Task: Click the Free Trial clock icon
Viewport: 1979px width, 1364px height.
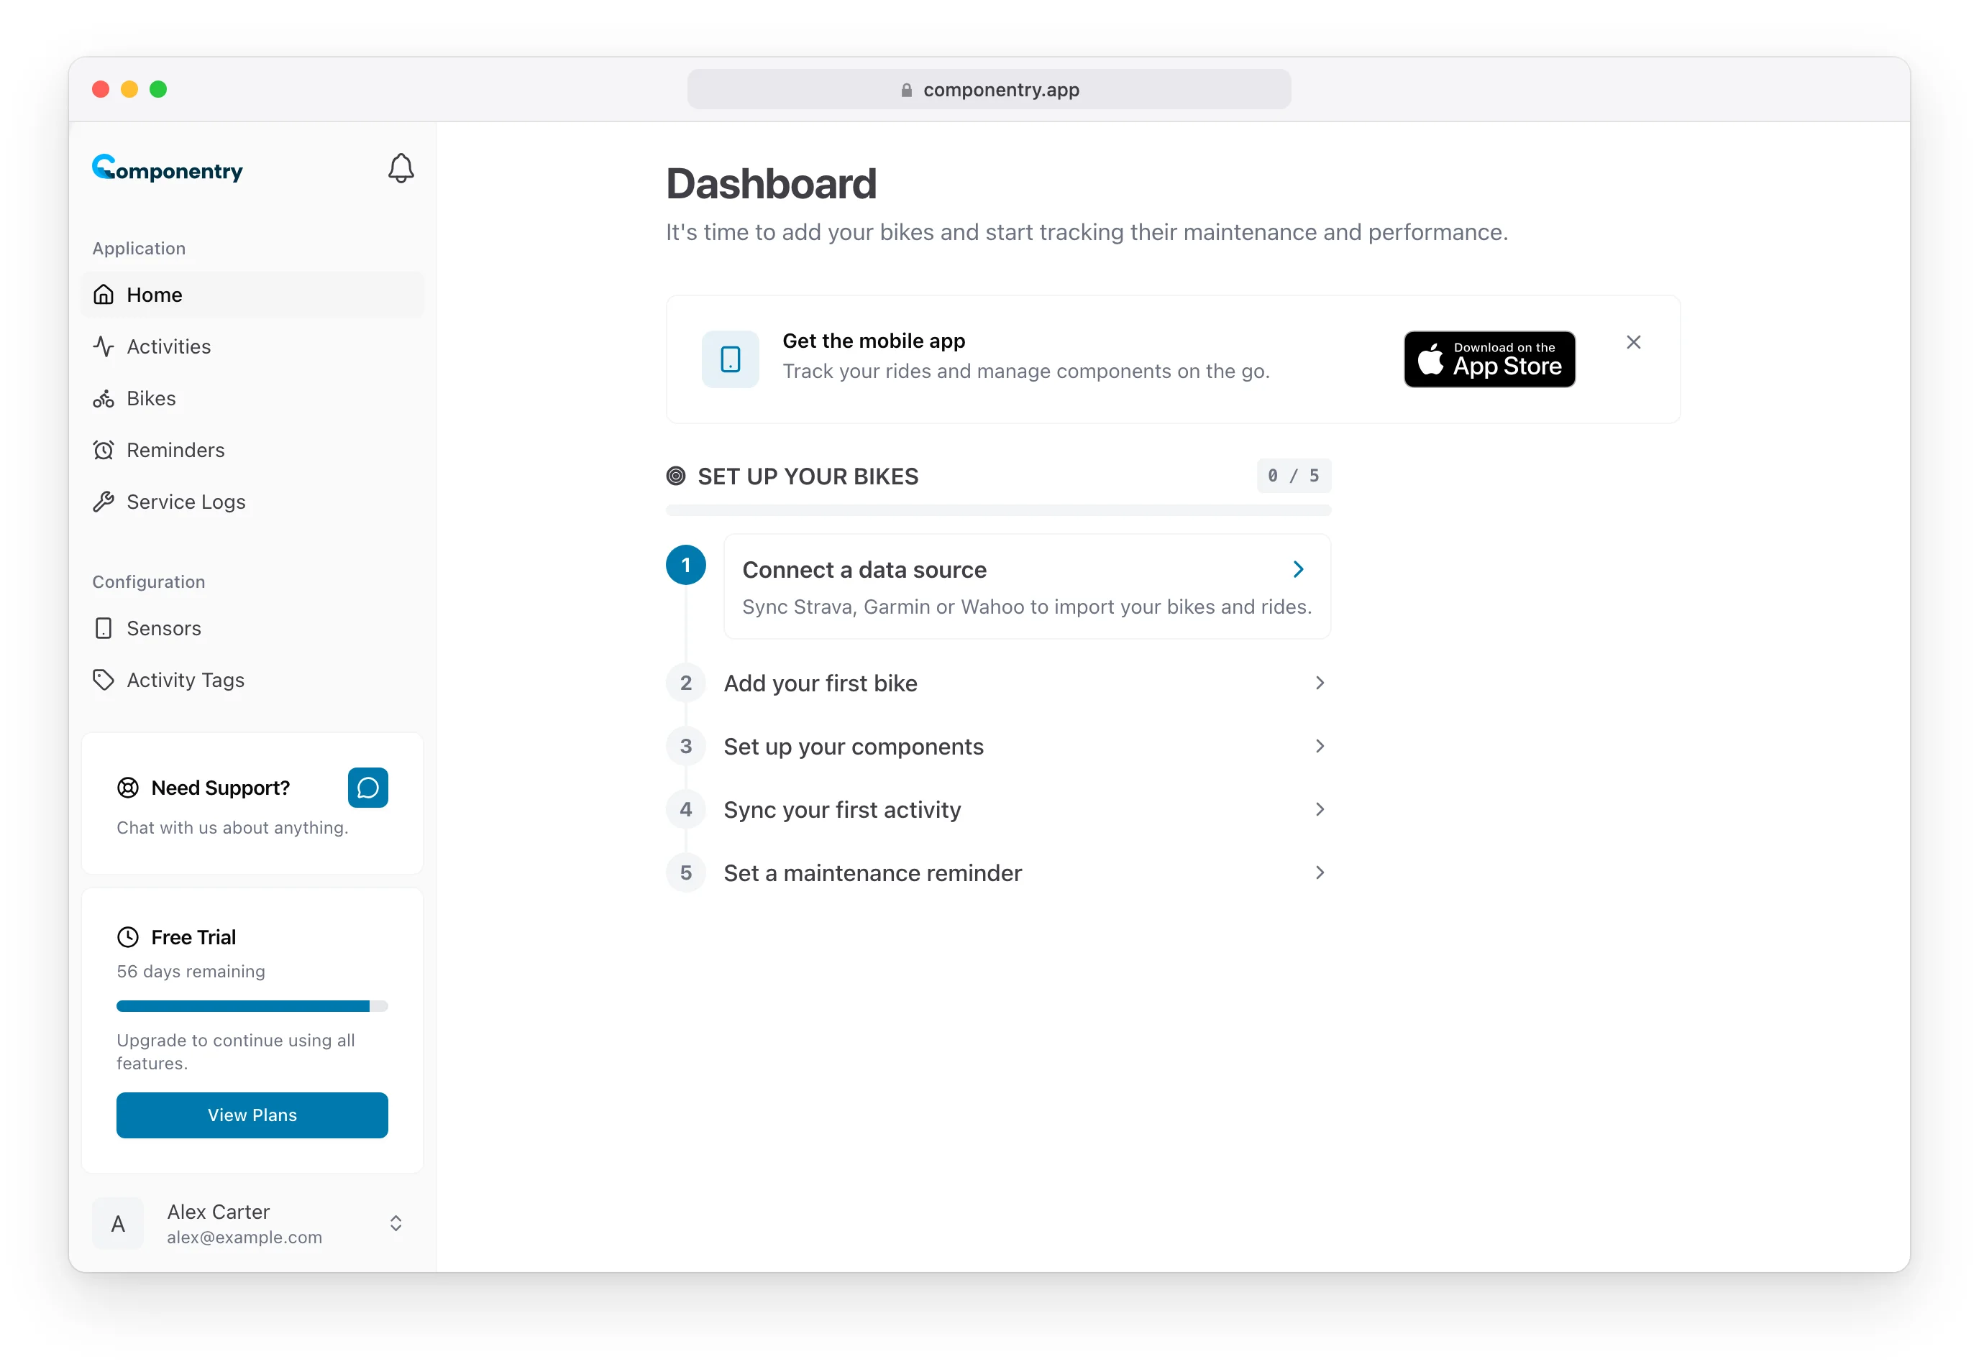Action: (127, 936)
